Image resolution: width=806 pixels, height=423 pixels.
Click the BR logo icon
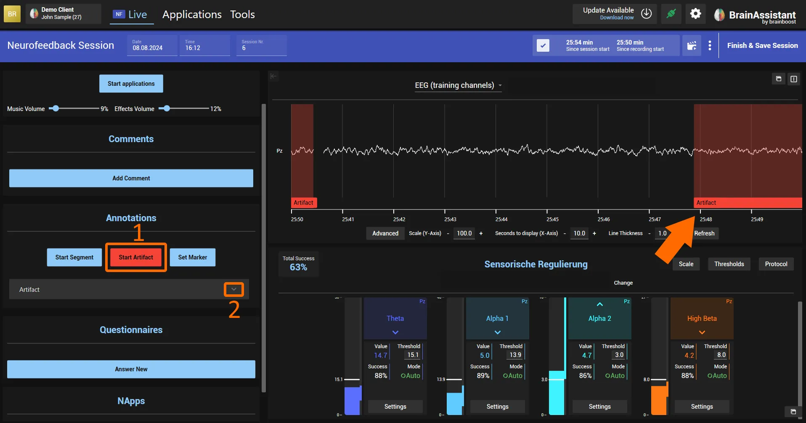click(12, 14)
